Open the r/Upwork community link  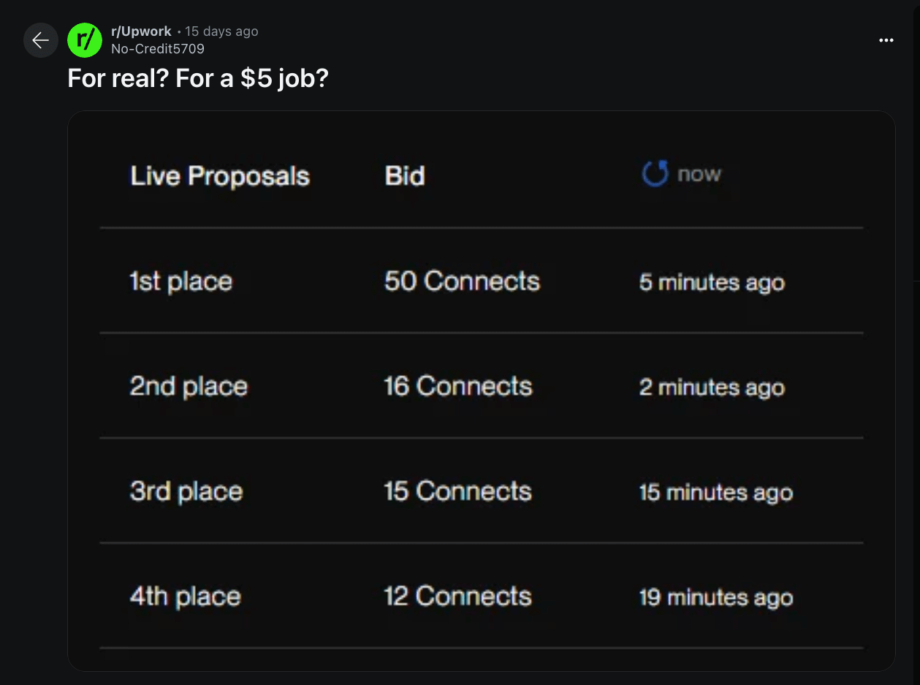[141, 31]
